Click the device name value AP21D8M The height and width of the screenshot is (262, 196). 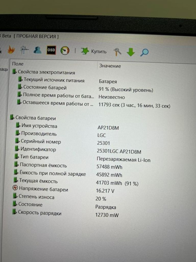click(108, 128)
